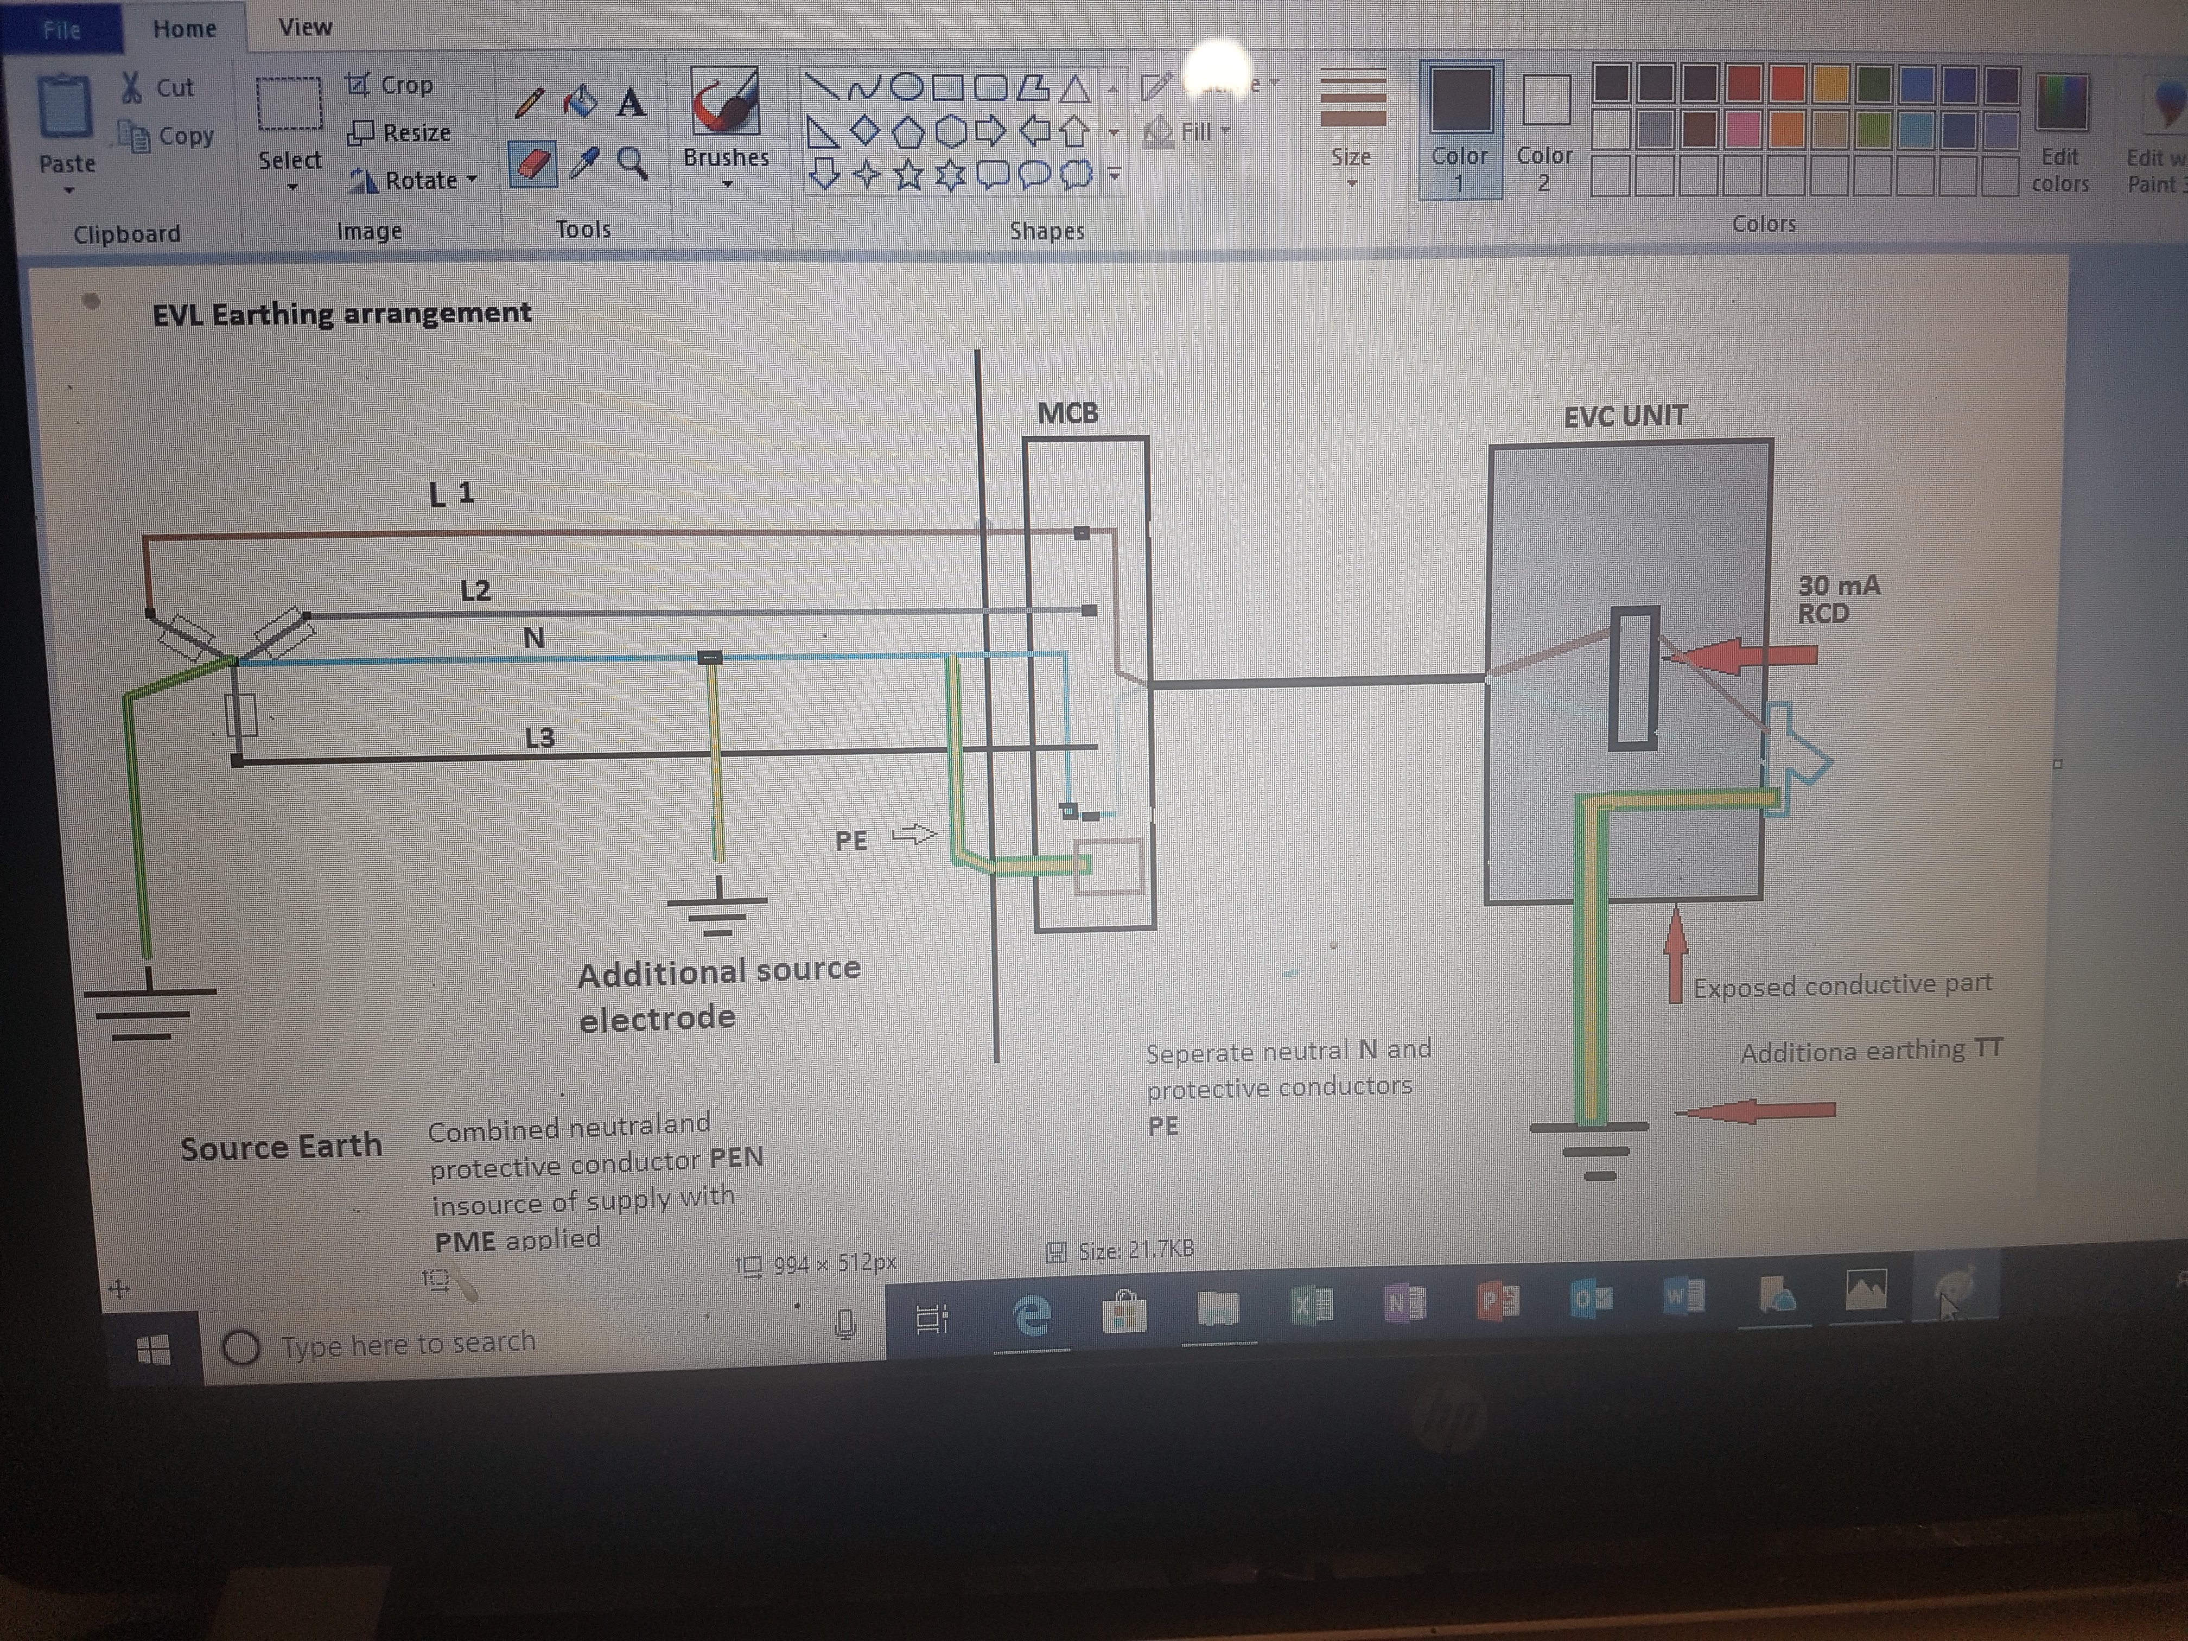
Task: Choose the Diamond shape
Action: click(x=864, y=131)
